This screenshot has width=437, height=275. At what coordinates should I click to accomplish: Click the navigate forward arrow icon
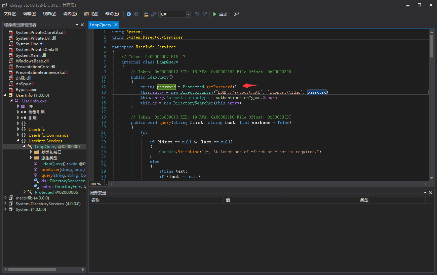[x=136, y=14]
